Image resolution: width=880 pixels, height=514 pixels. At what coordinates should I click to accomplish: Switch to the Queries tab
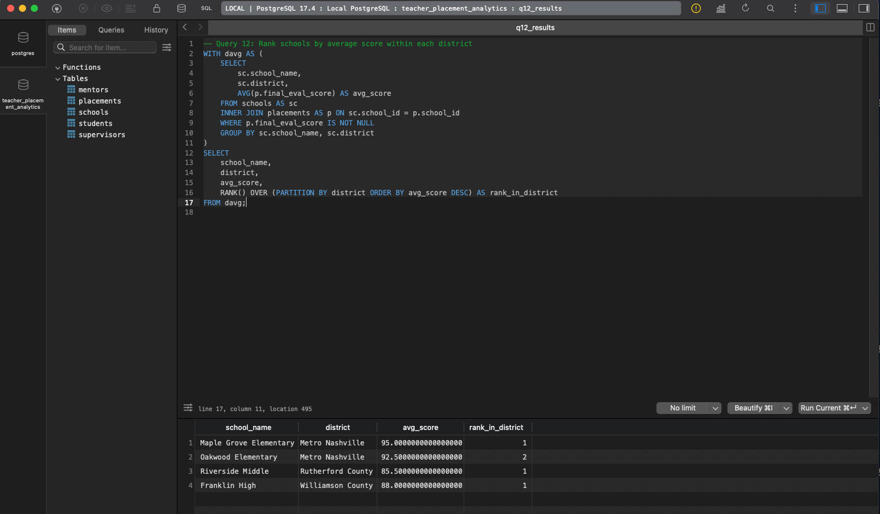click(111, 30)
